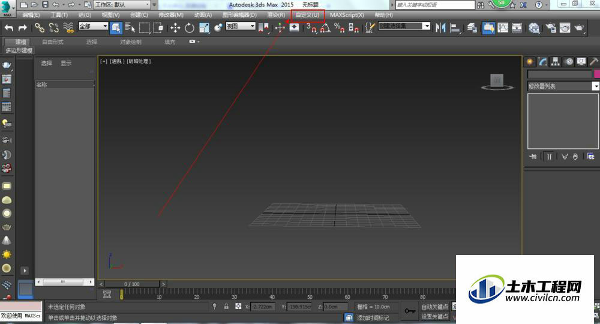The width and height of the screenshot is (600, 324).
Task: Open the Layer Manager icon
Action: point(472,28)
